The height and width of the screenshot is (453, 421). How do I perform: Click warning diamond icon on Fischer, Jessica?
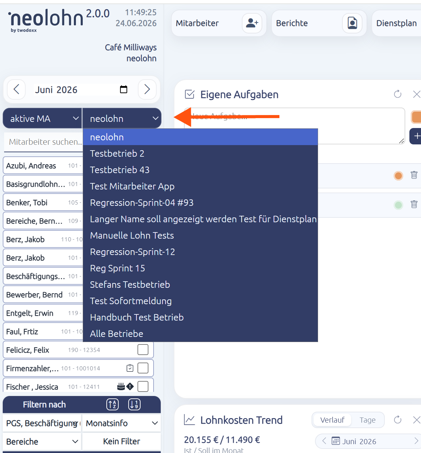pos(130,386)
